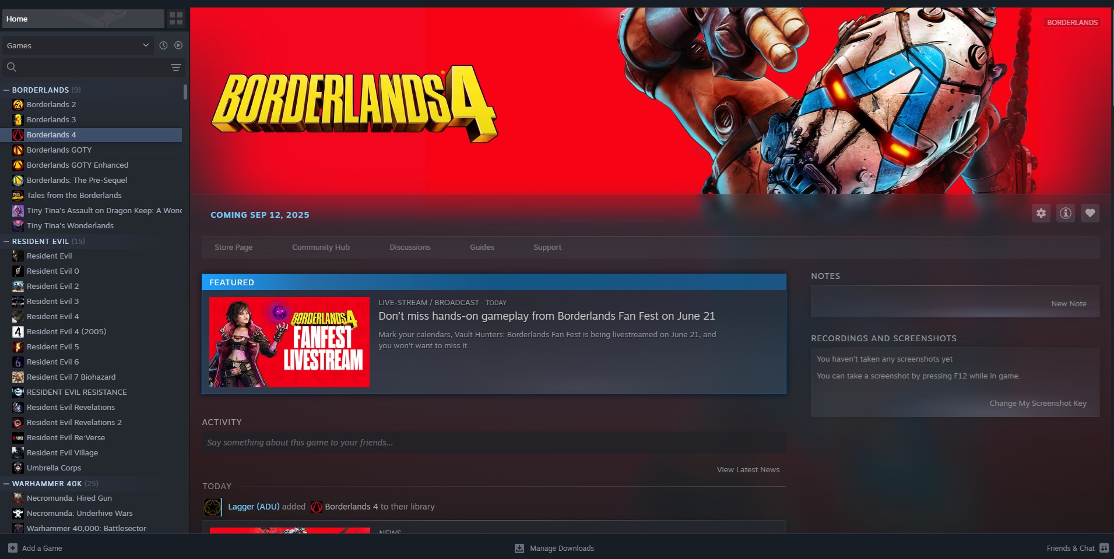
Task: Open the Friends & Chat icon
Action: coord(1104,548)
